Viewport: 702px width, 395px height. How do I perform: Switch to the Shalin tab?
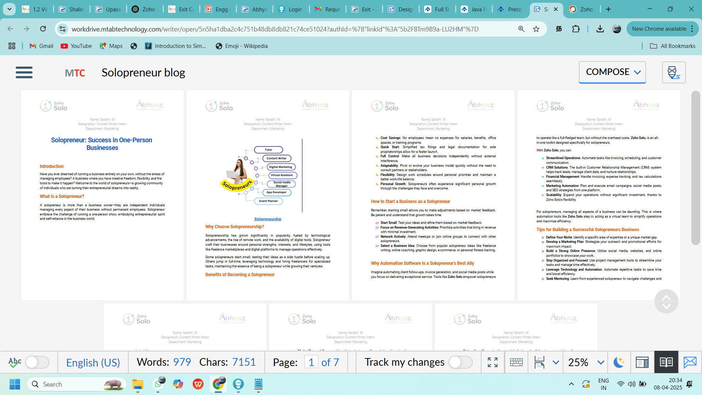coord(72,9)
